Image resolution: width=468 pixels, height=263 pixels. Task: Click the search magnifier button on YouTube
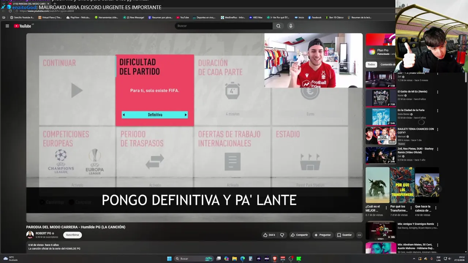[278, 26]
